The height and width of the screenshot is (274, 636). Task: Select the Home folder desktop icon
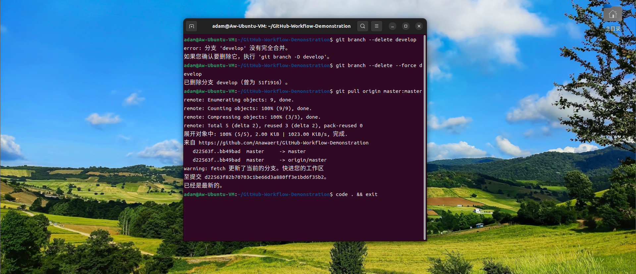[612, 14]
